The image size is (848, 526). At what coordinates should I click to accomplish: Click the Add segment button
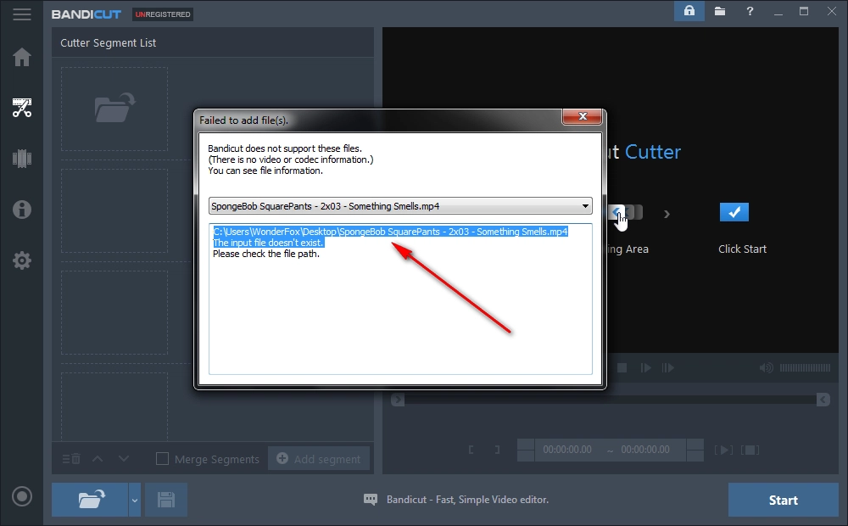(319, 459)
